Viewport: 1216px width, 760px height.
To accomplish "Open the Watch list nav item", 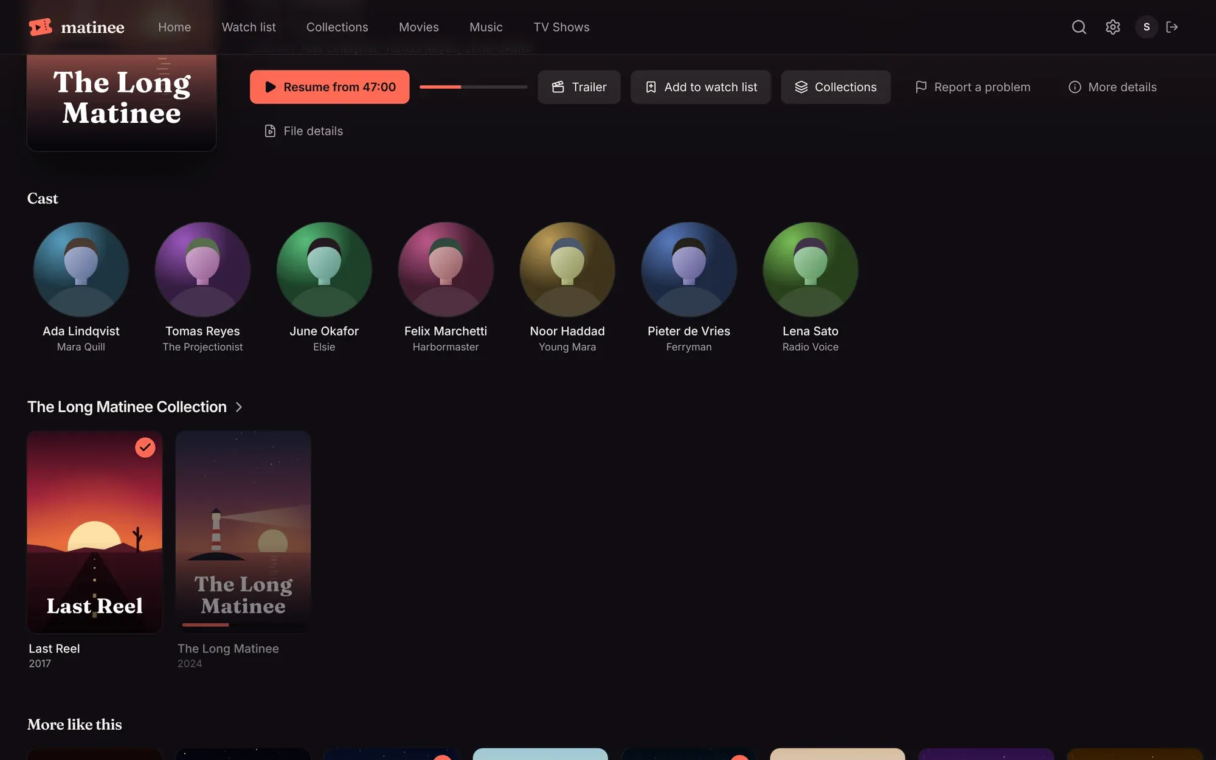I will click(249, 27).
